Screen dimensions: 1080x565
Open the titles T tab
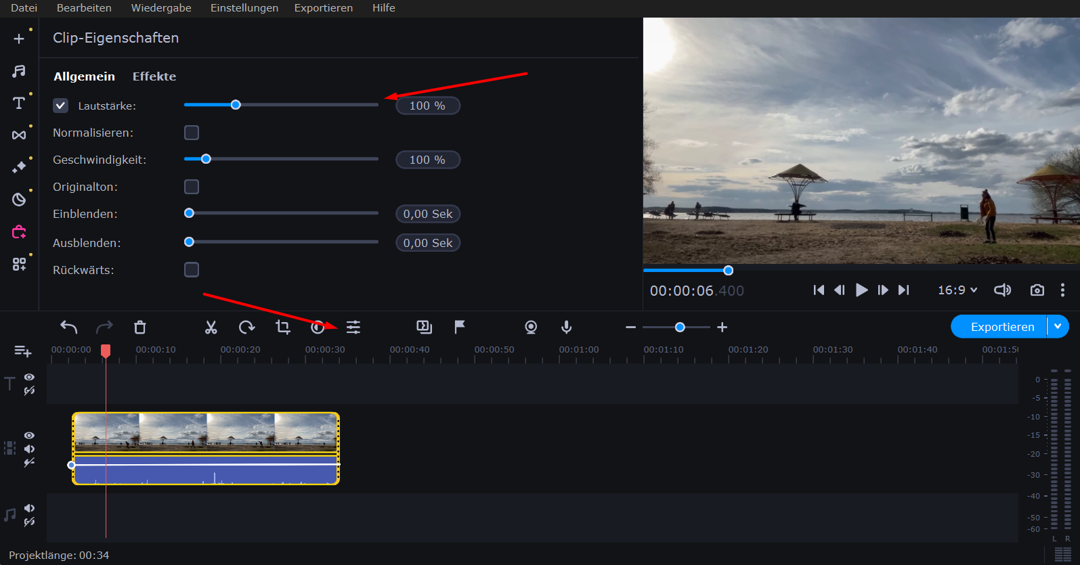(x=19, y=103)
